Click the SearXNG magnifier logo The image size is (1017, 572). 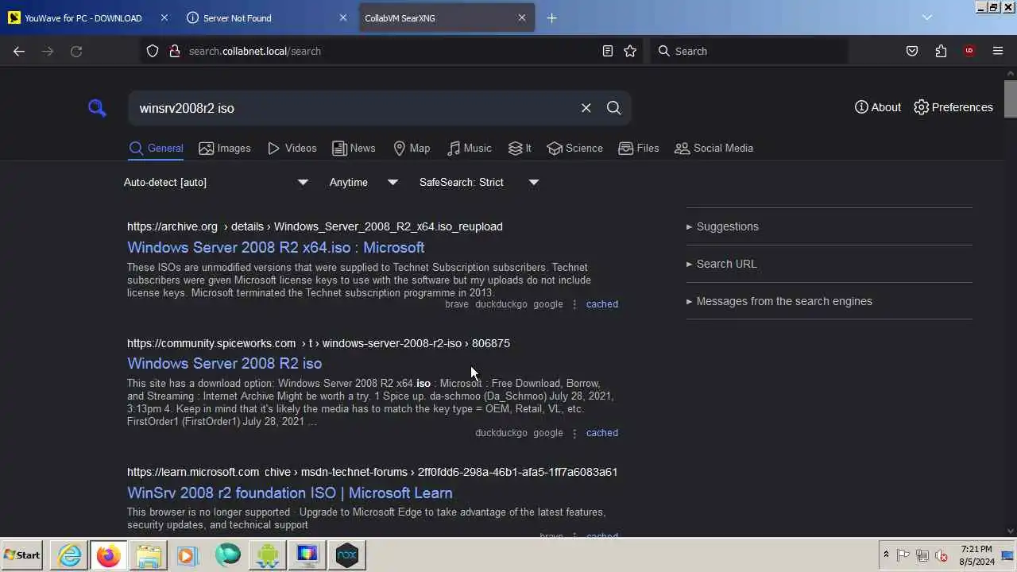(97, 108)
